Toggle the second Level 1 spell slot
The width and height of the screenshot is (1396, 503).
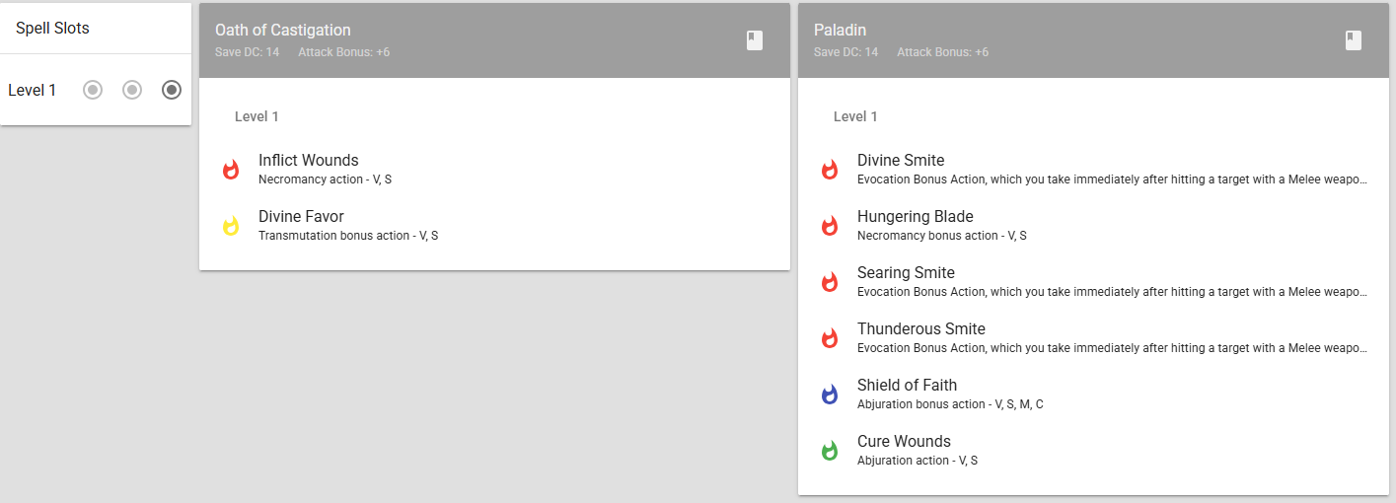pos(132,90)
